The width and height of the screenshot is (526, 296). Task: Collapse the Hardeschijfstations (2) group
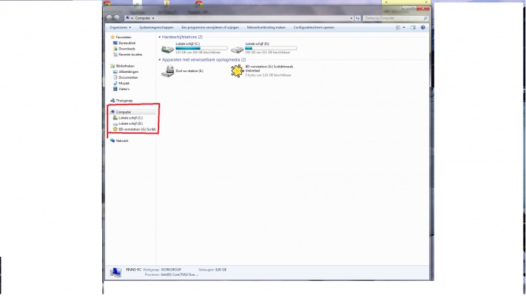click(159, 37)
